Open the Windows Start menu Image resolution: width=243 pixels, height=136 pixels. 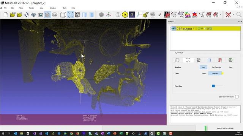(x=3, y=133)
